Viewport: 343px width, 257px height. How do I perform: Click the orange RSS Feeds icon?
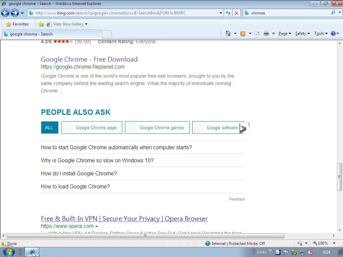(243, 34)
